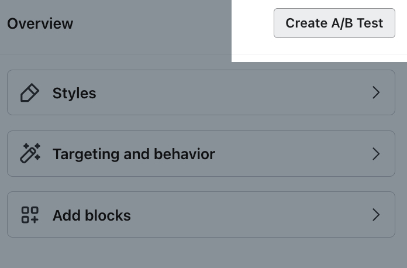This screenshot has height=268, width=407.
Task: Click the "Add blocks" text label
Action: click(x=92, y=215)
